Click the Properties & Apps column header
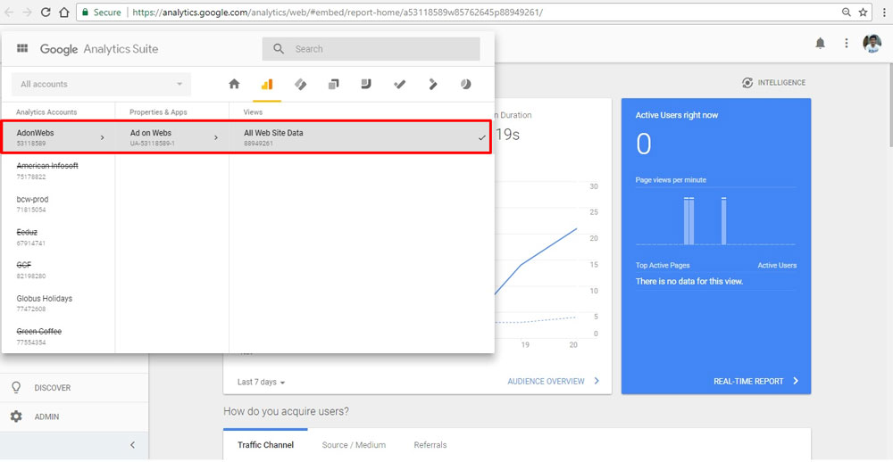The image size is (893, 462). tap(158, 112)
